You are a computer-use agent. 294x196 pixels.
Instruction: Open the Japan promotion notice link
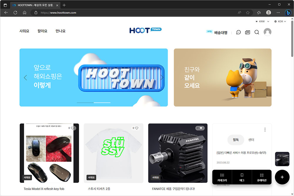tap(241, 153)
